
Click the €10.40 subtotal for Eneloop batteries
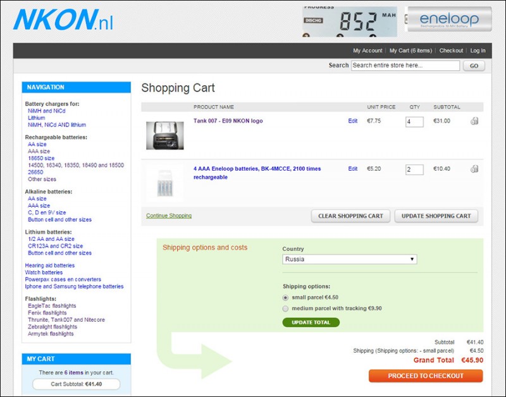[441, 169]
